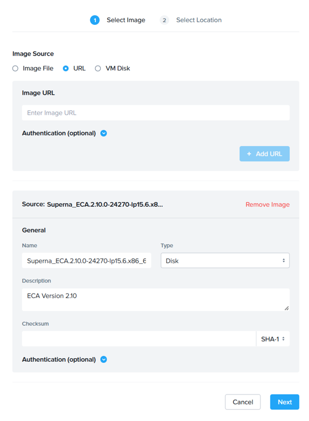Click the step 2 circle icon
The height and width of the screenshot is (421, 309).
tap(164, 20)
